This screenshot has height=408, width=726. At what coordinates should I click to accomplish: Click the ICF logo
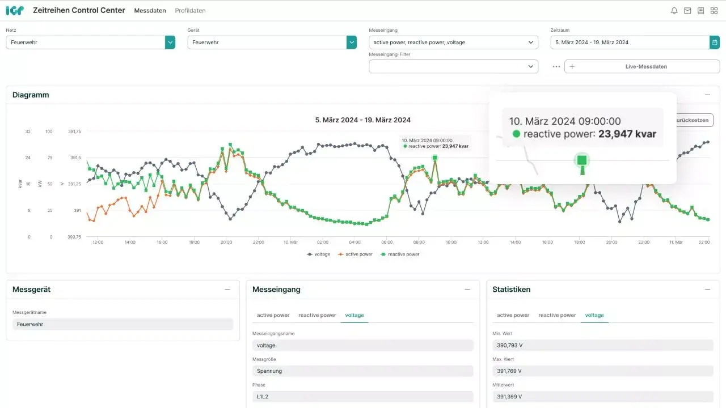[15, 10]
